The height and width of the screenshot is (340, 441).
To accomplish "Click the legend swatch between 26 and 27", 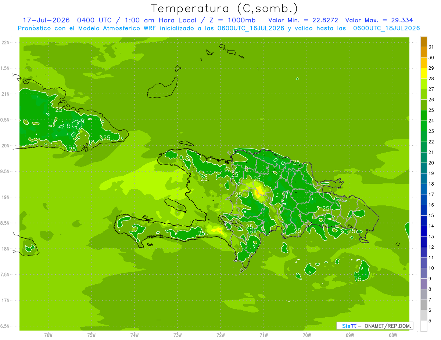I will [424, 94].
